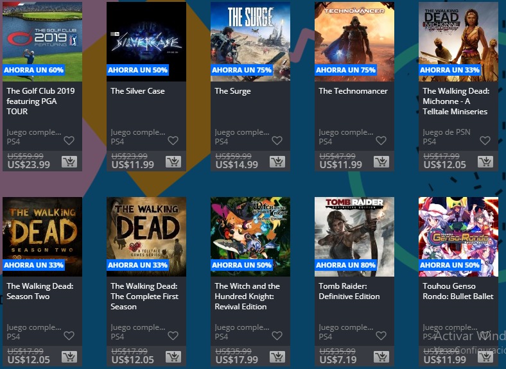The height and width of the screenshot is (369, 506).
Task: Open Touhou Genso Rondo: Bullet Ballet title
Action: point(458,291)
